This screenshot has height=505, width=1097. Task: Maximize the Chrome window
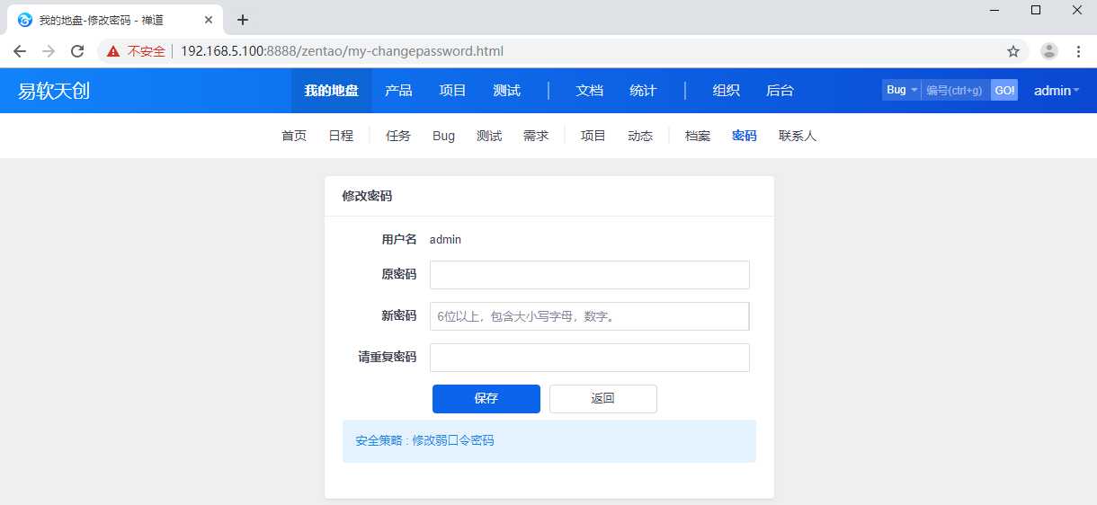click(1036, 10)
